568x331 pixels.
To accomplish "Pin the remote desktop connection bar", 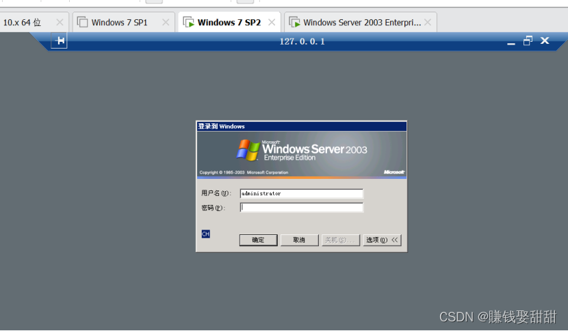I will tap(59, 40).
